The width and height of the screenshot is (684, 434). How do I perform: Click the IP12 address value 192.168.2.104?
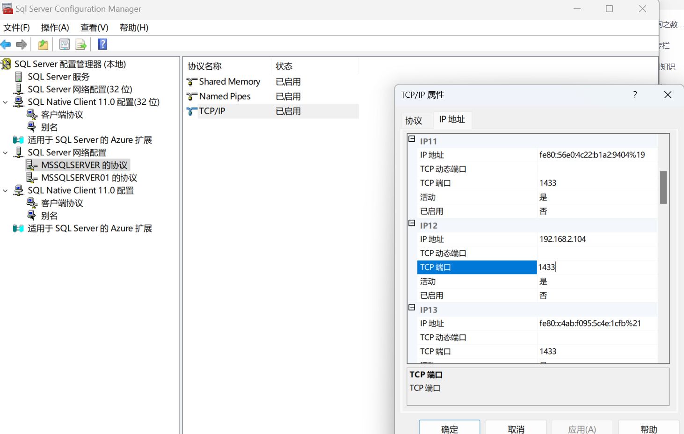tap(562, 239)
